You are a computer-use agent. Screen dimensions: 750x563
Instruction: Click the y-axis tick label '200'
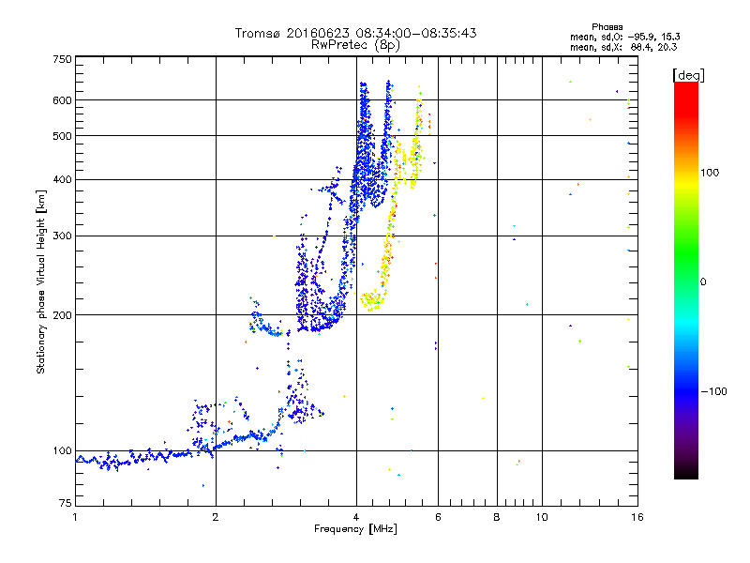point(62,315)
